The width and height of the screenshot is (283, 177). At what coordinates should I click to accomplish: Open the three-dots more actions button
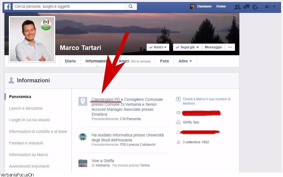point(230,47)
